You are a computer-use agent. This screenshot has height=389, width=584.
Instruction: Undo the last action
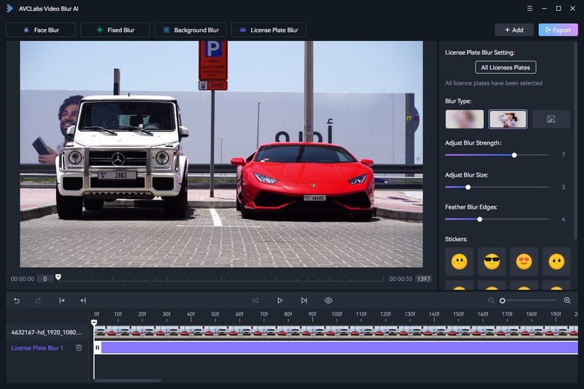pyautogui.click(x=17, y=301)
